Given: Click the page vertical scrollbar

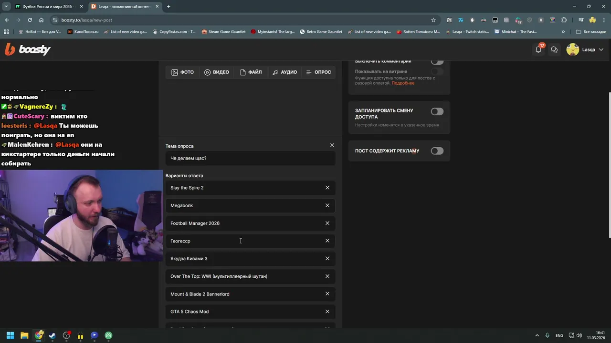Looking at the screenshot, I should pos(609,165).
